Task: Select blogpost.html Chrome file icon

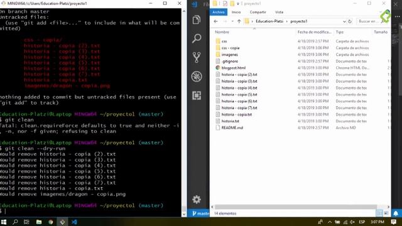Action: [x=218, y=68]
